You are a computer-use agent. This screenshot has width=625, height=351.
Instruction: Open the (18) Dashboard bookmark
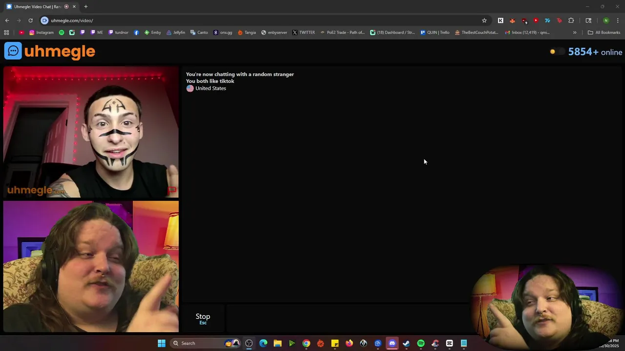click(x=392, y=33)
